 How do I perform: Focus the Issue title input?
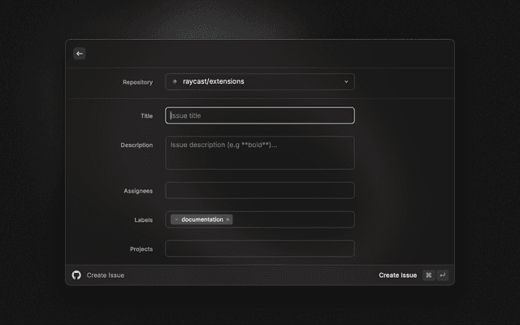(x=259, y=115)
